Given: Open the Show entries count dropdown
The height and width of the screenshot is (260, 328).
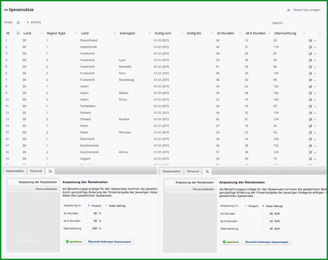Looking at the screenshot, I should click(22, 22).
